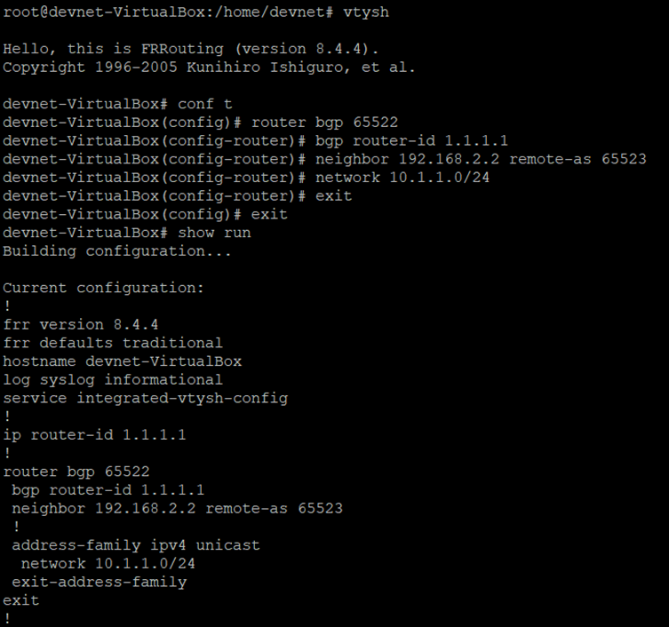Screen dimensions: 669x627
Task: Click the FRRouting version 8.4.4 greeting line
Action: click(190, 49)
